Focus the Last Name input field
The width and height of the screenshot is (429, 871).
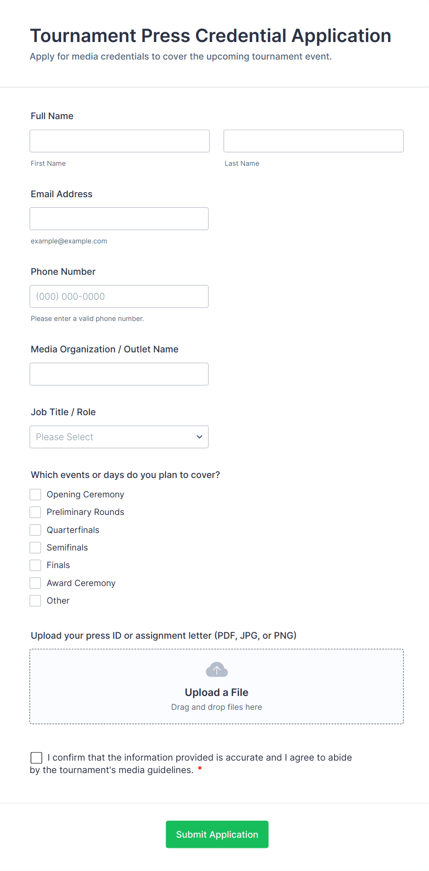point(313,141)
